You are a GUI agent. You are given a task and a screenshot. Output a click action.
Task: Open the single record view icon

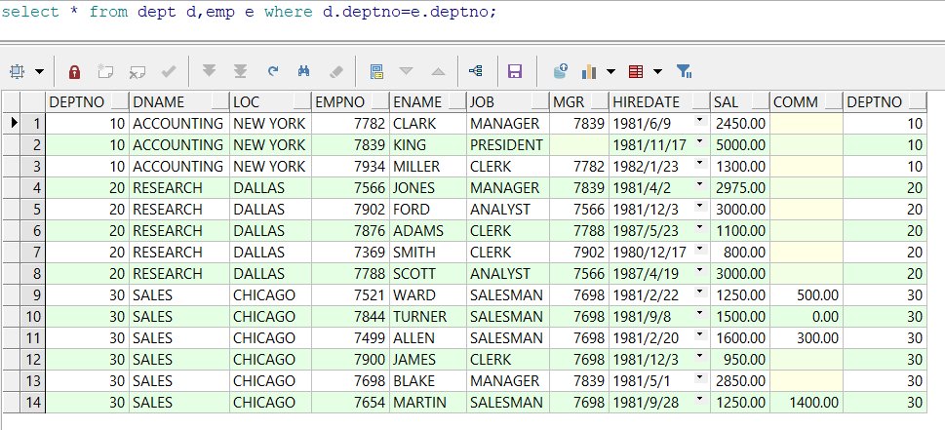pos(377,72)
